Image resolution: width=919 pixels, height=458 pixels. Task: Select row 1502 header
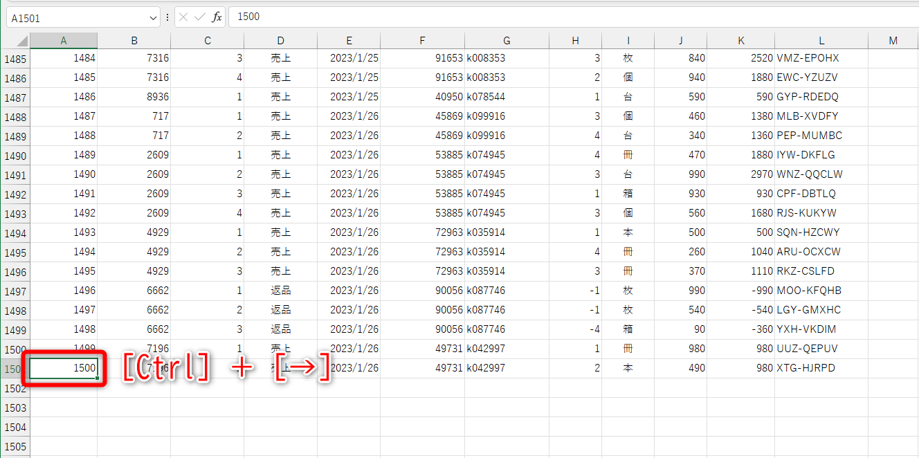tap(15, 388)
